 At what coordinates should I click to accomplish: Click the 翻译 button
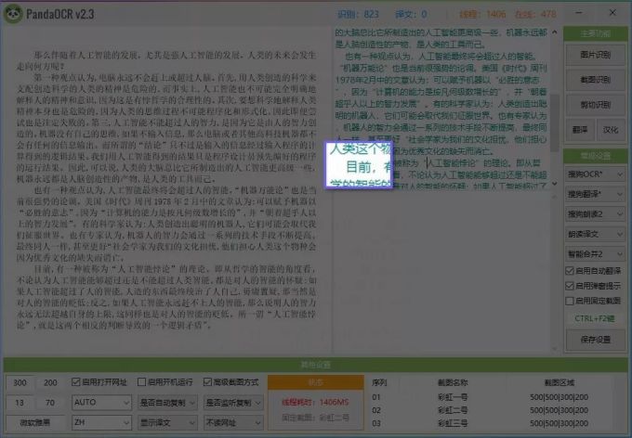580,130
